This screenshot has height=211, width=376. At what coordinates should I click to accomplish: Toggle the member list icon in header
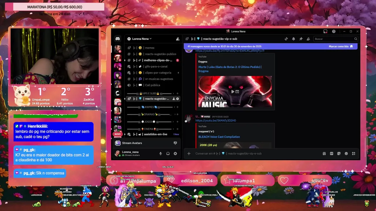[308, 39]
